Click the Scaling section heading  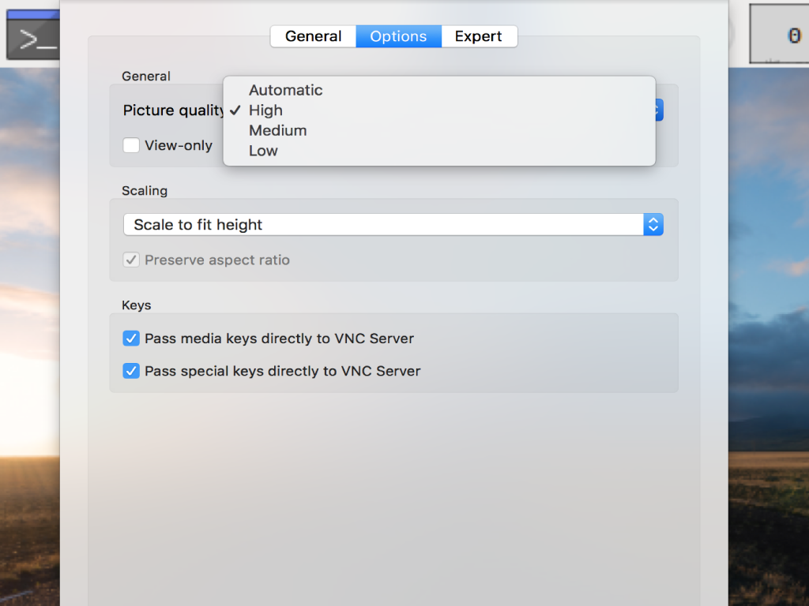coord(145,191)
